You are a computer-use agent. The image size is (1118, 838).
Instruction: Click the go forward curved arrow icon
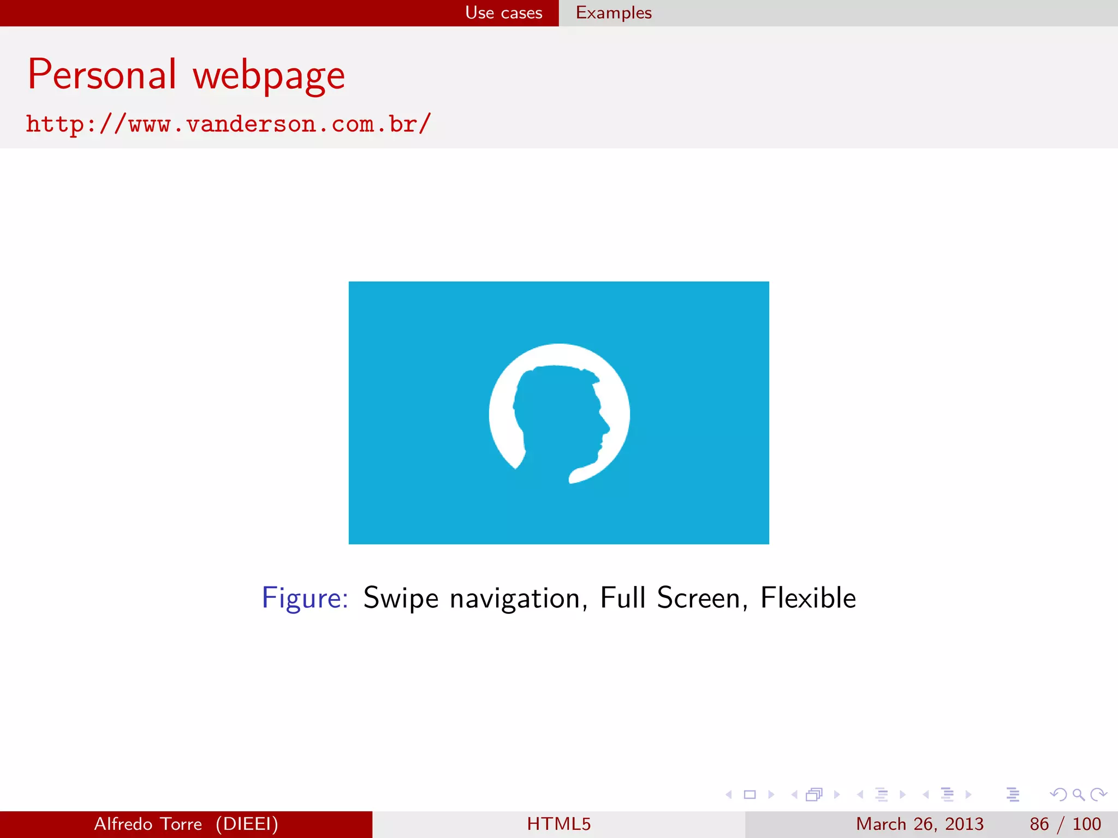[1098, 794]
